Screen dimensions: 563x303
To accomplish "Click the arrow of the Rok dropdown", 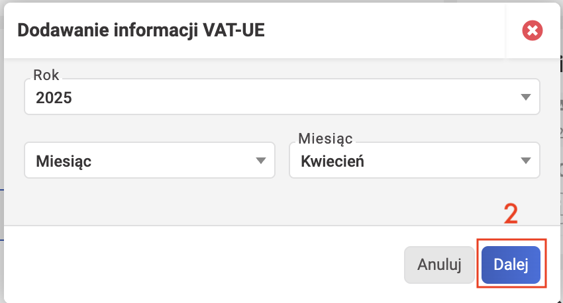I will click(x=526, y=97).
